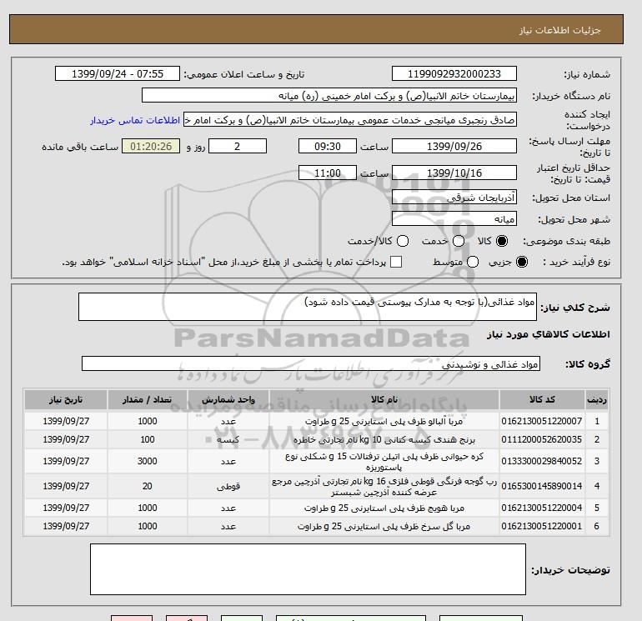Click unit کیسه in row 2

point(228,439)
